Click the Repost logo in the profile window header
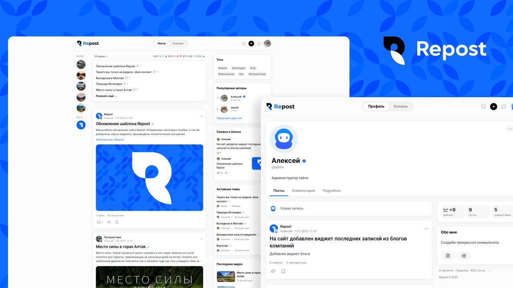This screenshot has height=288, width=513. [x=281, y=106]
